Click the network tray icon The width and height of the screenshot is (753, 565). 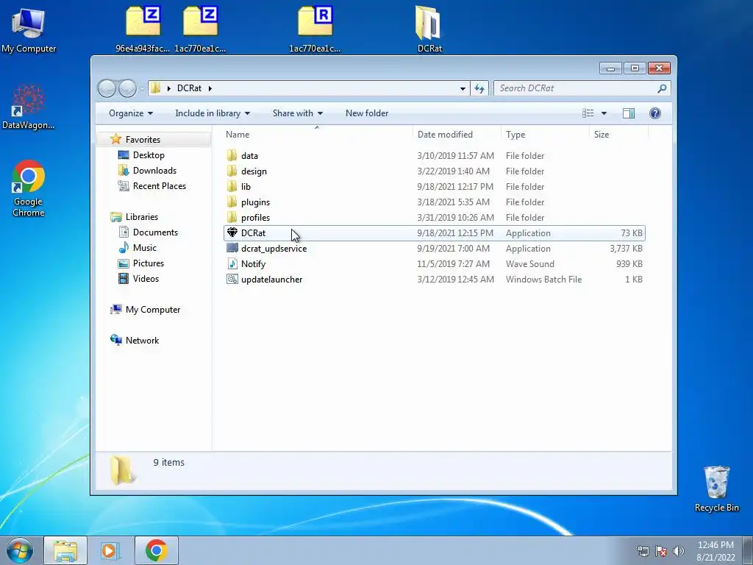643,551
